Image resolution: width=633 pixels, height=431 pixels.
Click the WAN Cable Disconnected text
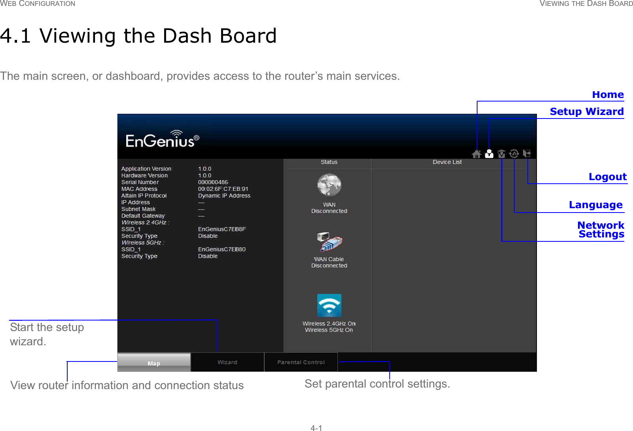pyautogui.click(x=329, y=262)
